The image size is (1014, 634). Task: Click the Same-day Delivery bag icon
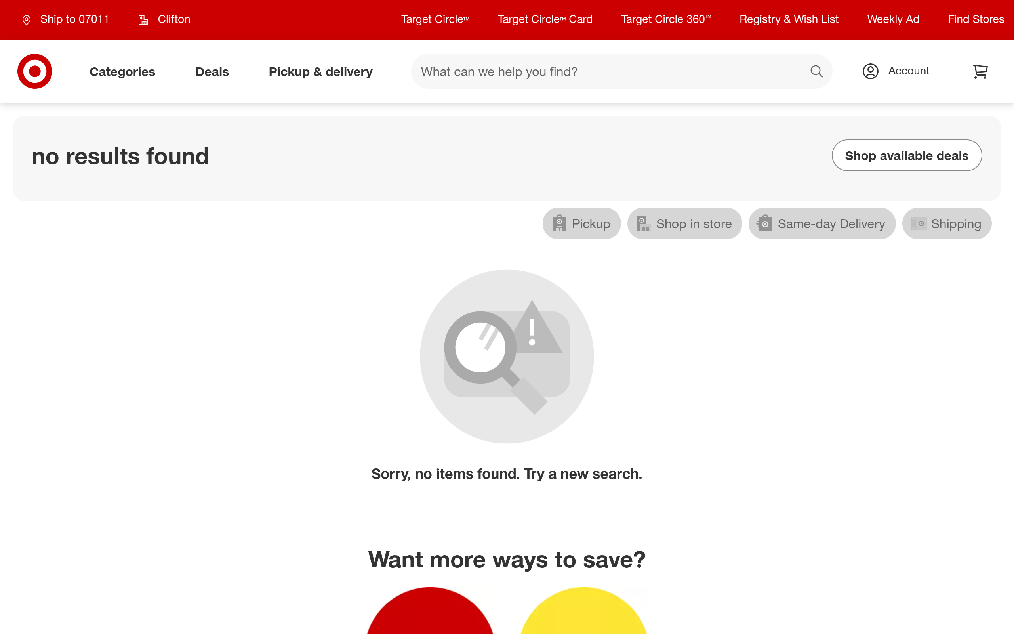point(764,223)
